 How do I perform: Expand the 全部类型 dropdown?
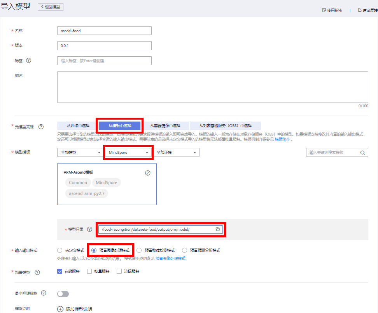click(80, 153)
